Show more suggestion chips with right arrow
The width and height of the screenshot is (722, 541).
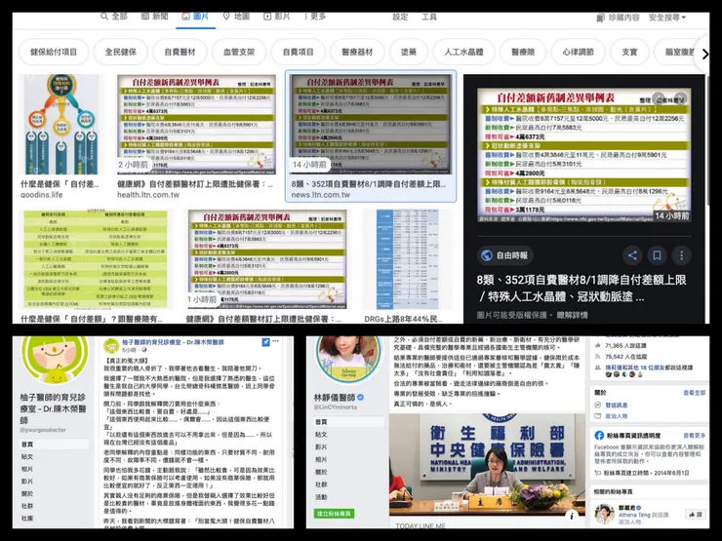(705, 54)
